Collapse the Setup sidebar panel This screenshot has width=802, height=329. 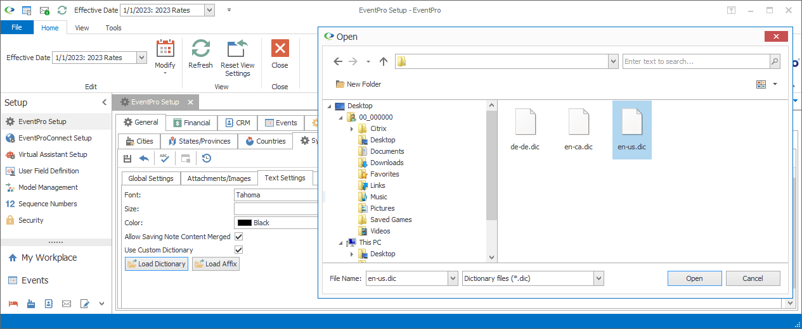pyautogui.click(x=105, y=102)
